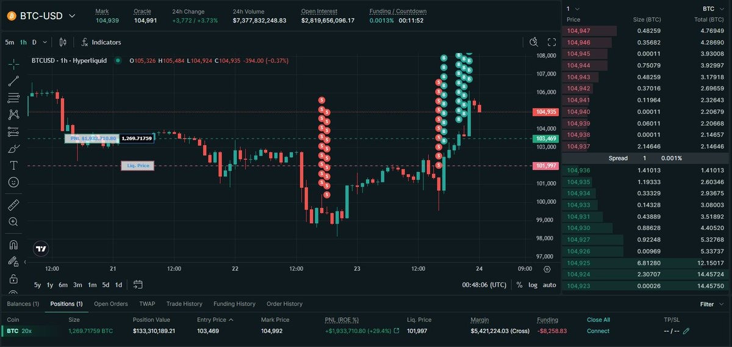Viewport: 732px width, 347px height.
Task: Open order book price grouping dropdown
Action: click(573, 9)
